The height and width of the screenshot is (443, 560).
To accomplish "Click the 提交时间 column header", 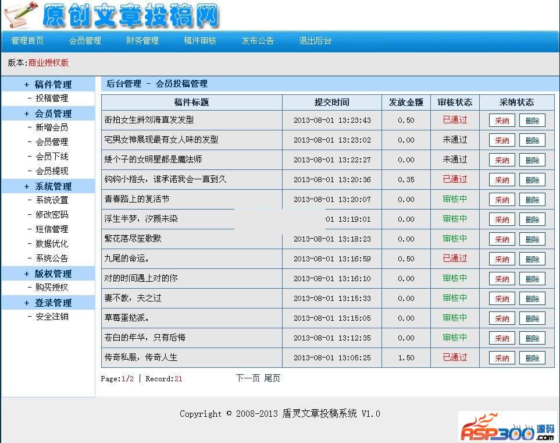I will click(332, 102).
